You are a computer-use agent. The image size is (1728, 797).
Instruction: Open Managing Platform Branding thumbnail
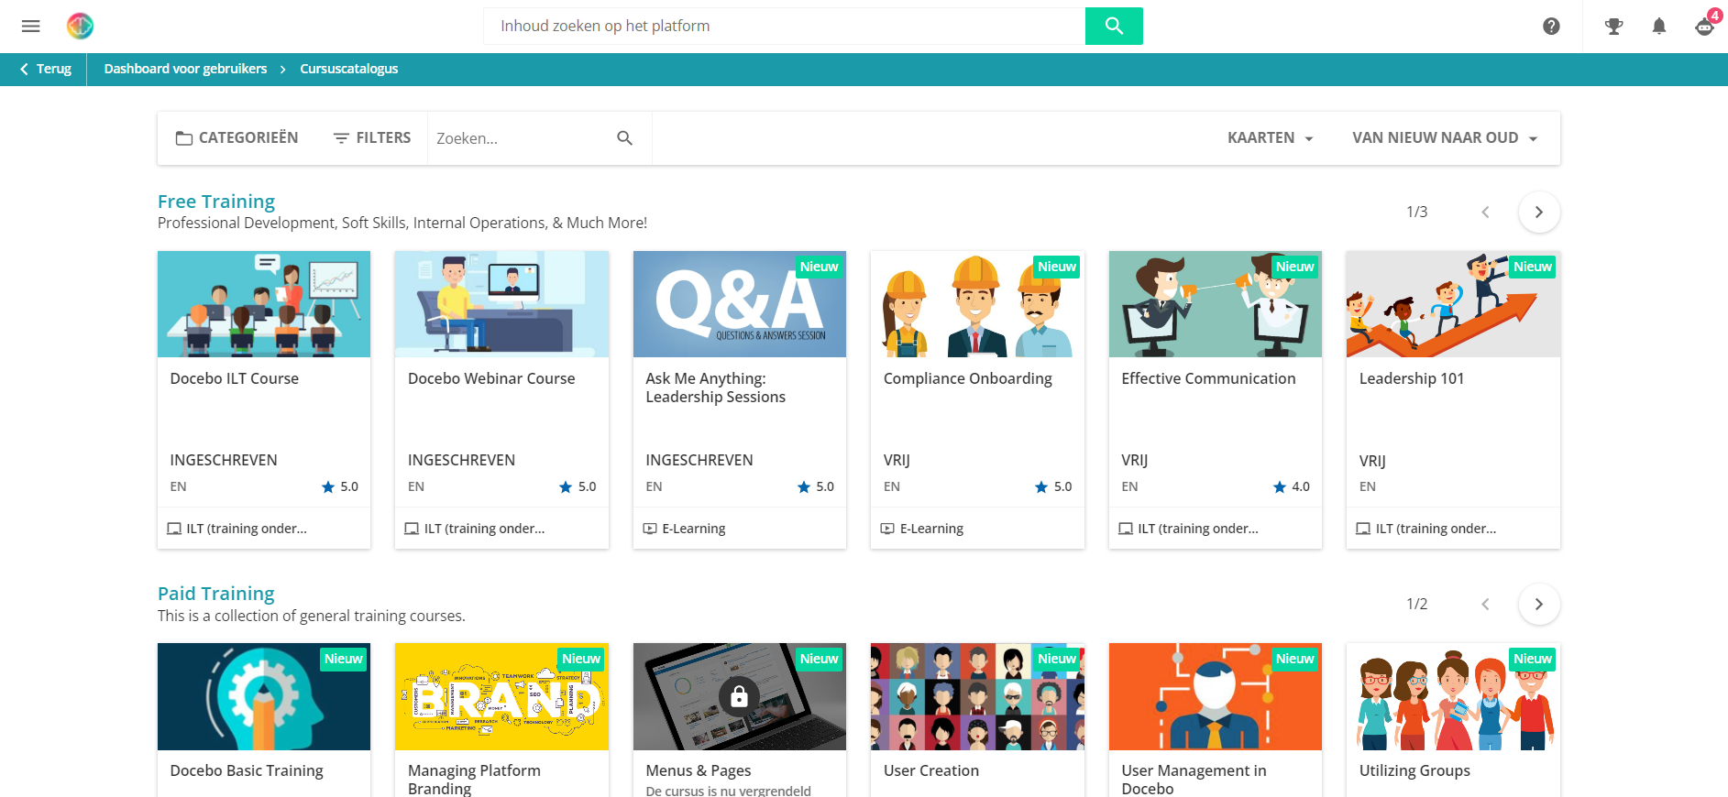(x=501, y=696)
